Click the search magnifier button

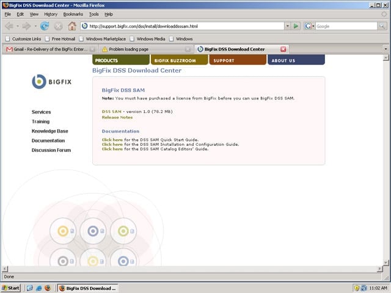pyautogui.click(x=382, y=26)
